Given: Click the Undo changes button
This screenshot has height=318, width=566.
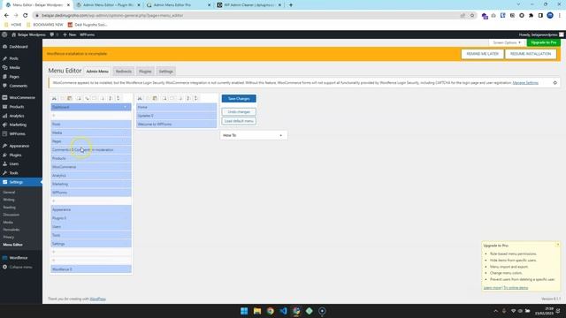Looking at the screenshot, I should pyautogui.click(x=239, y=112).
